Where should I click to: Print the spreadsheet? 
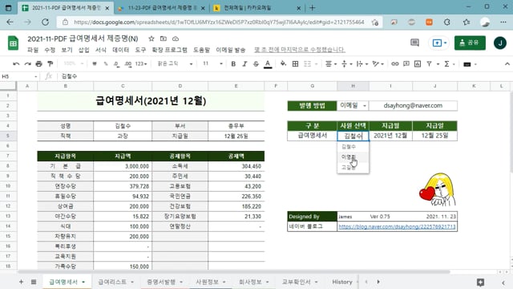[38, 64]
